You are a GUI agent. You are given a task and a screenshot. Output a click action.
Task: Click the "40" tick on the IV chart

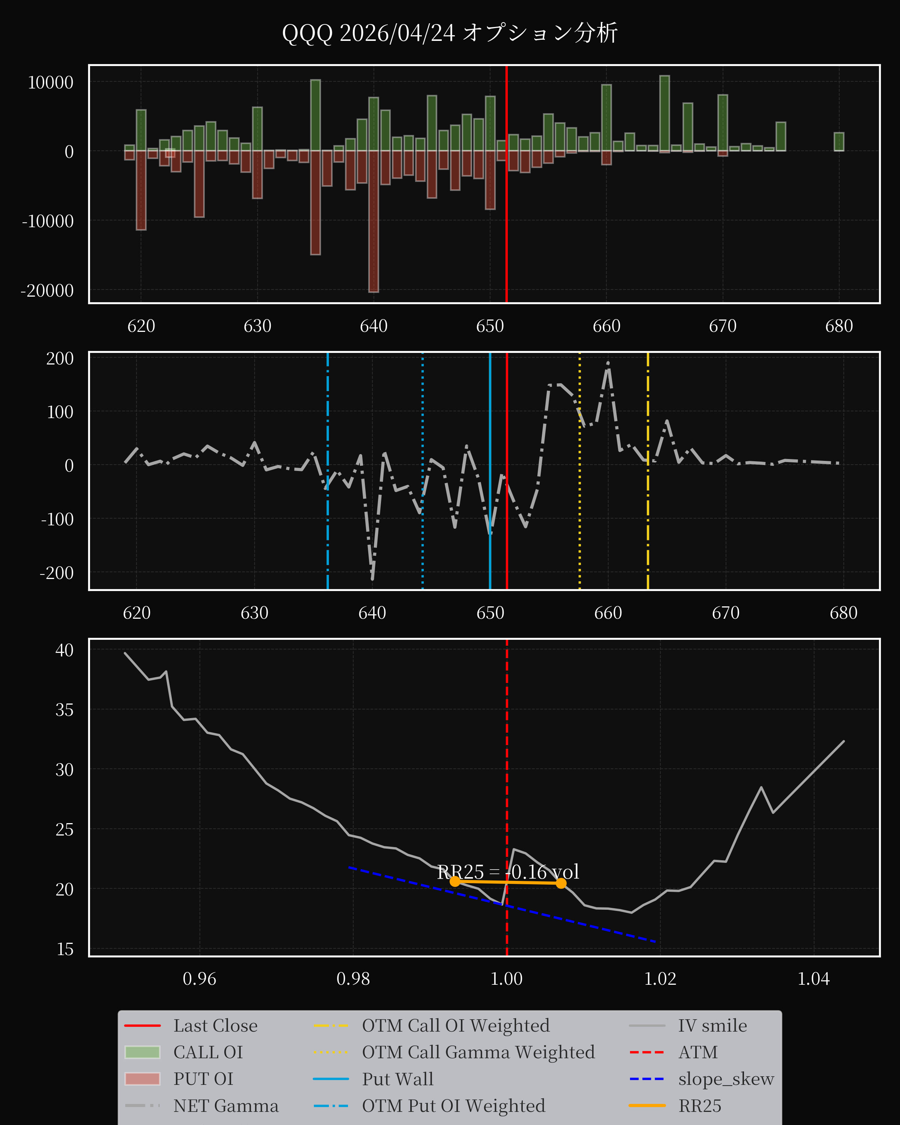[x=65, y=650]
